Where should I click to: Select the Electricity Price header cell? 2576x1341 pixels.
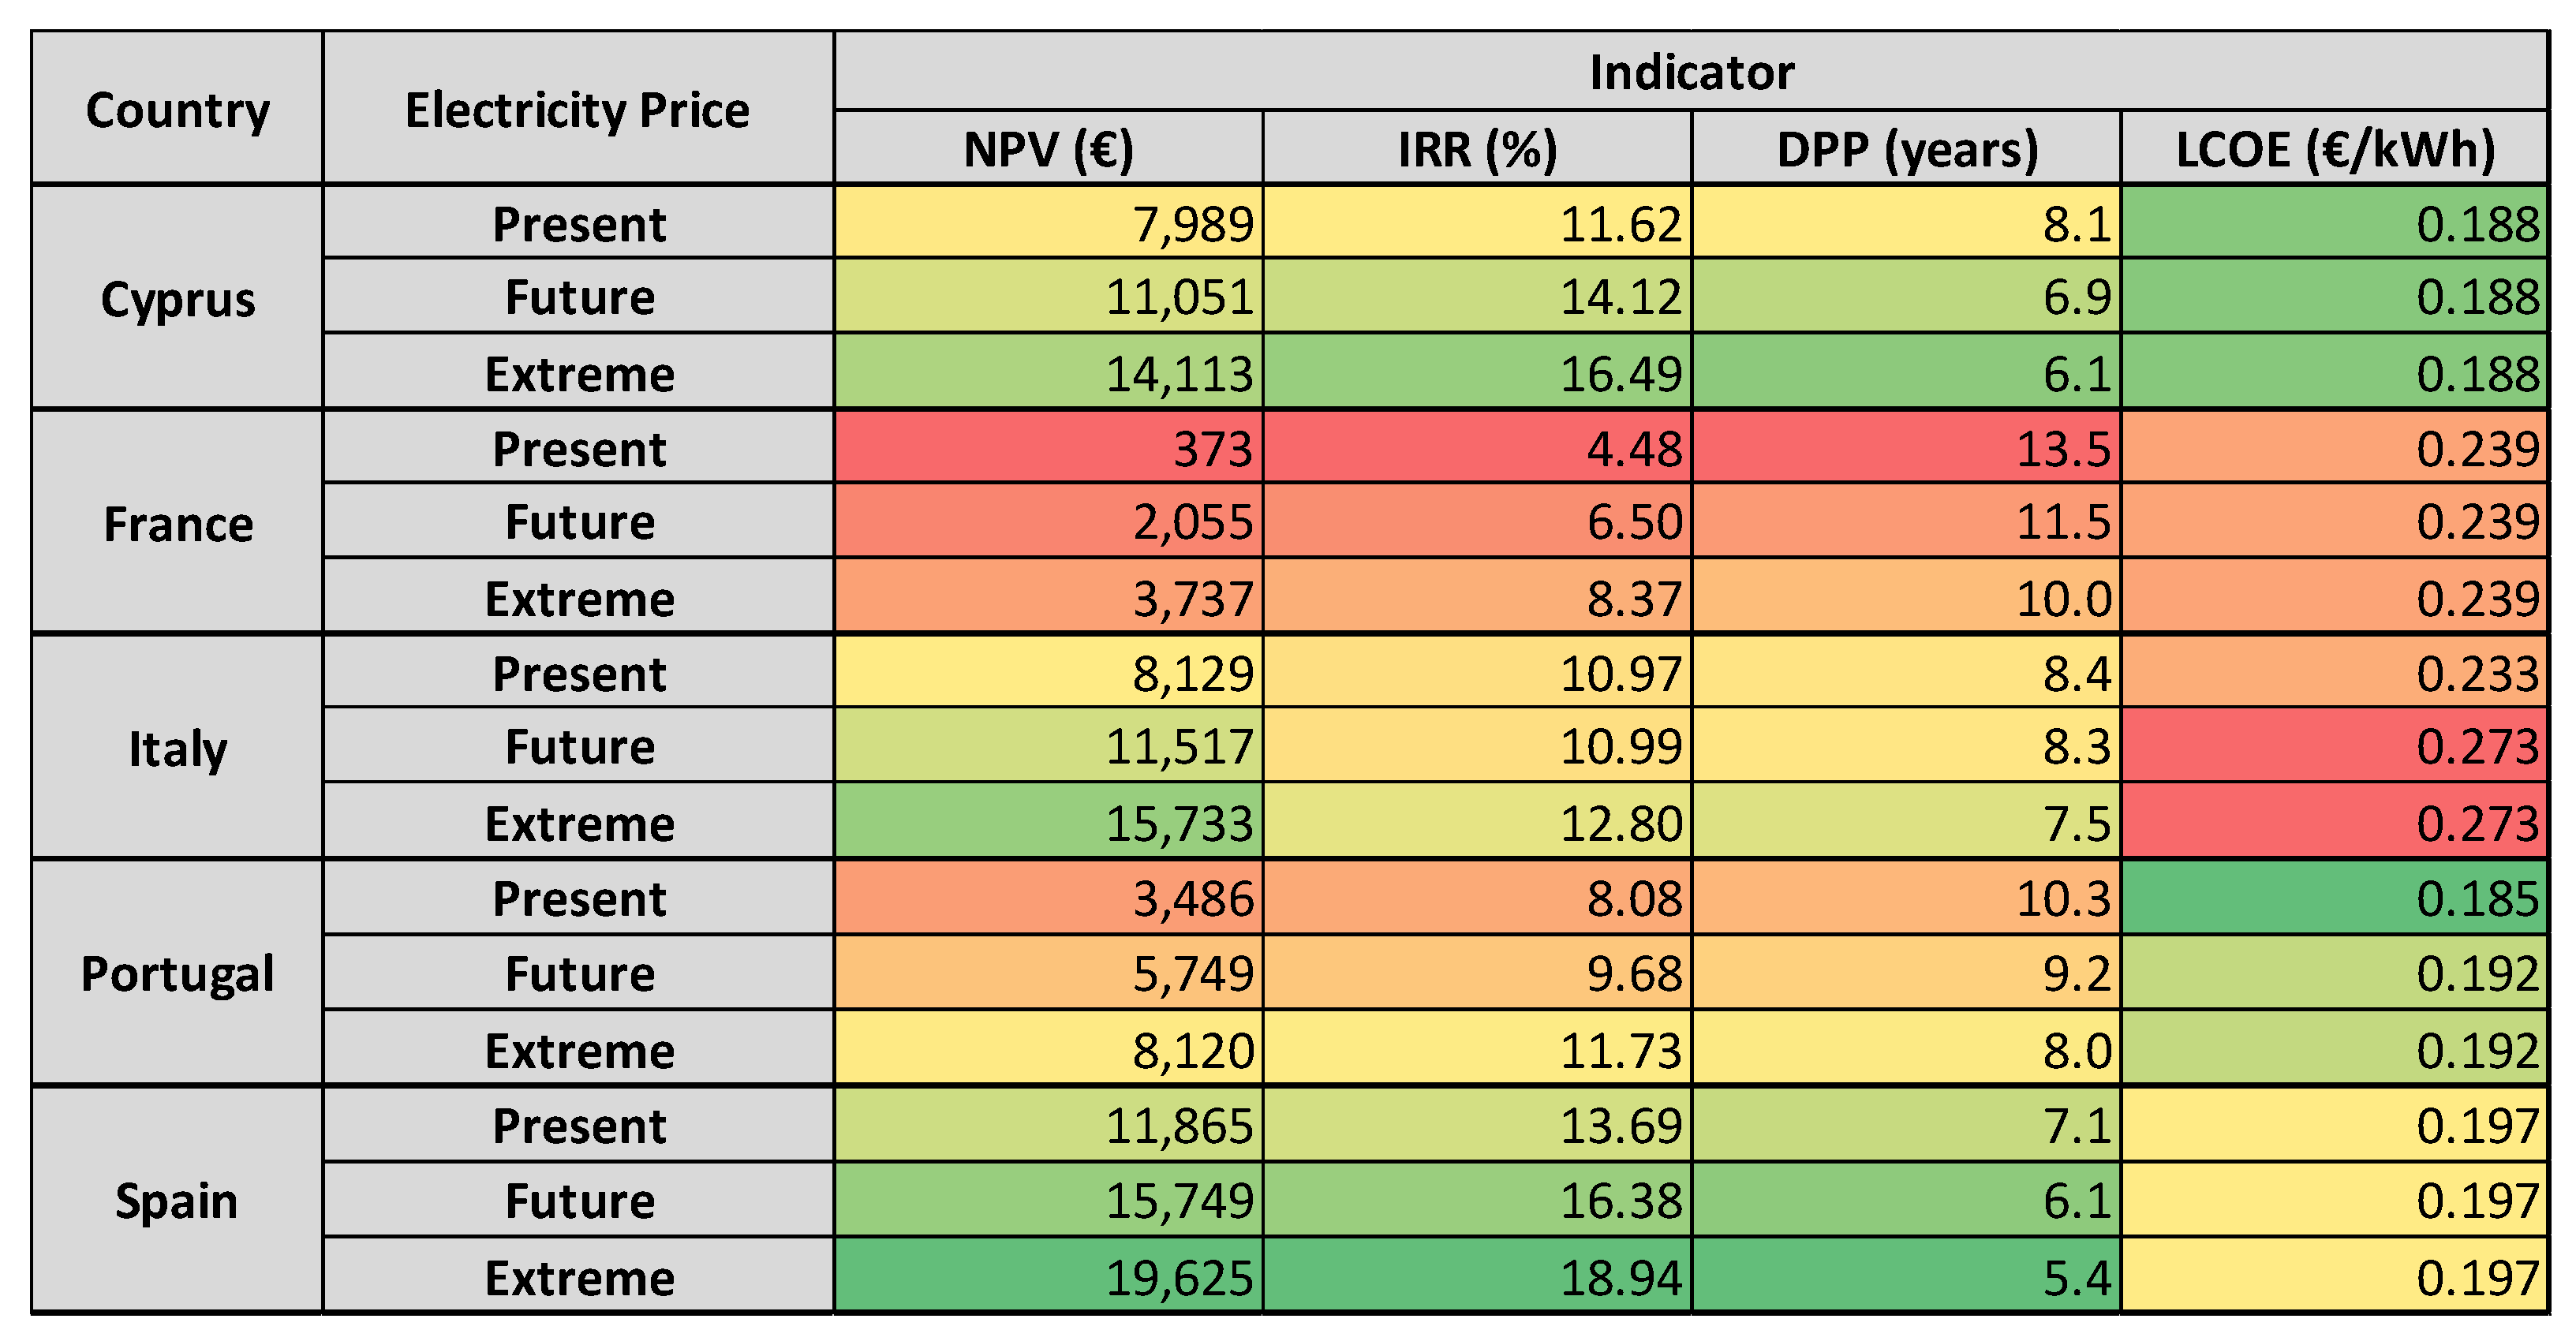577,108
